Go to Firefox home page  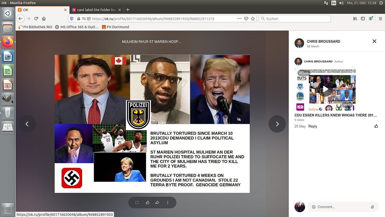pos(44,18)
